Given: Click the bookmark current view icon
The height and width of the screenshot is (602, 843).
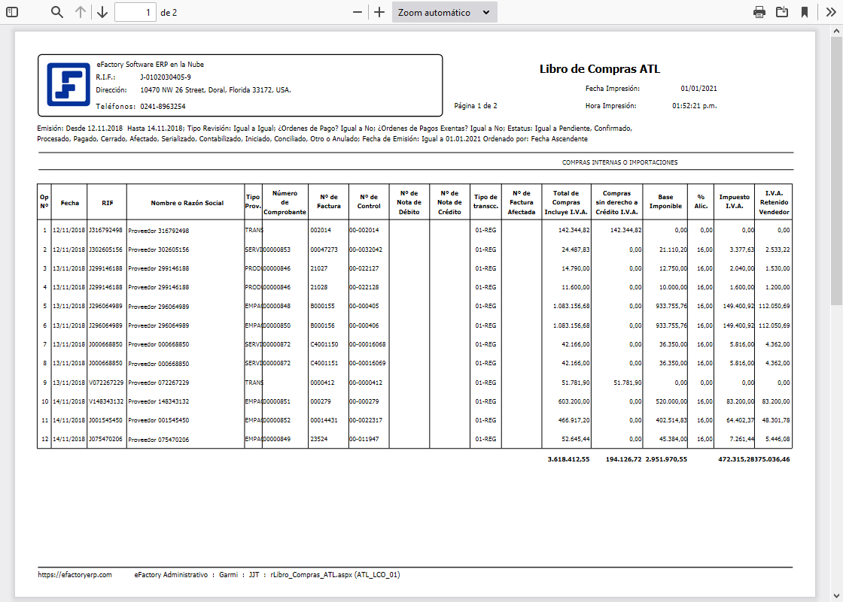Looking at the screenshot, I should [x=805, y=12].
